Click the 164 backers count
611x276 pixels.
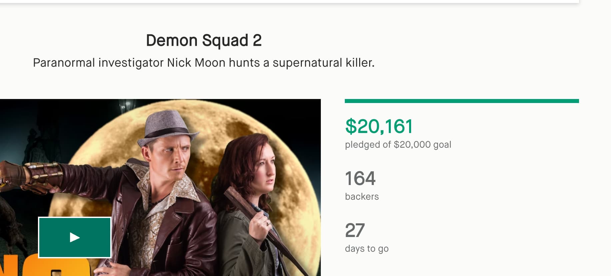(x=360, y=178)
